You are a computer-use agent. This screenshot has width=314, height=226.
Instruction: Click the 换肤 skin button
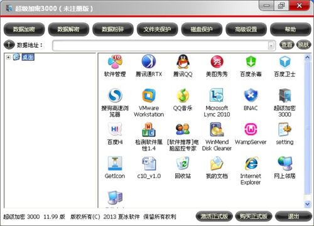coord(303,45)
